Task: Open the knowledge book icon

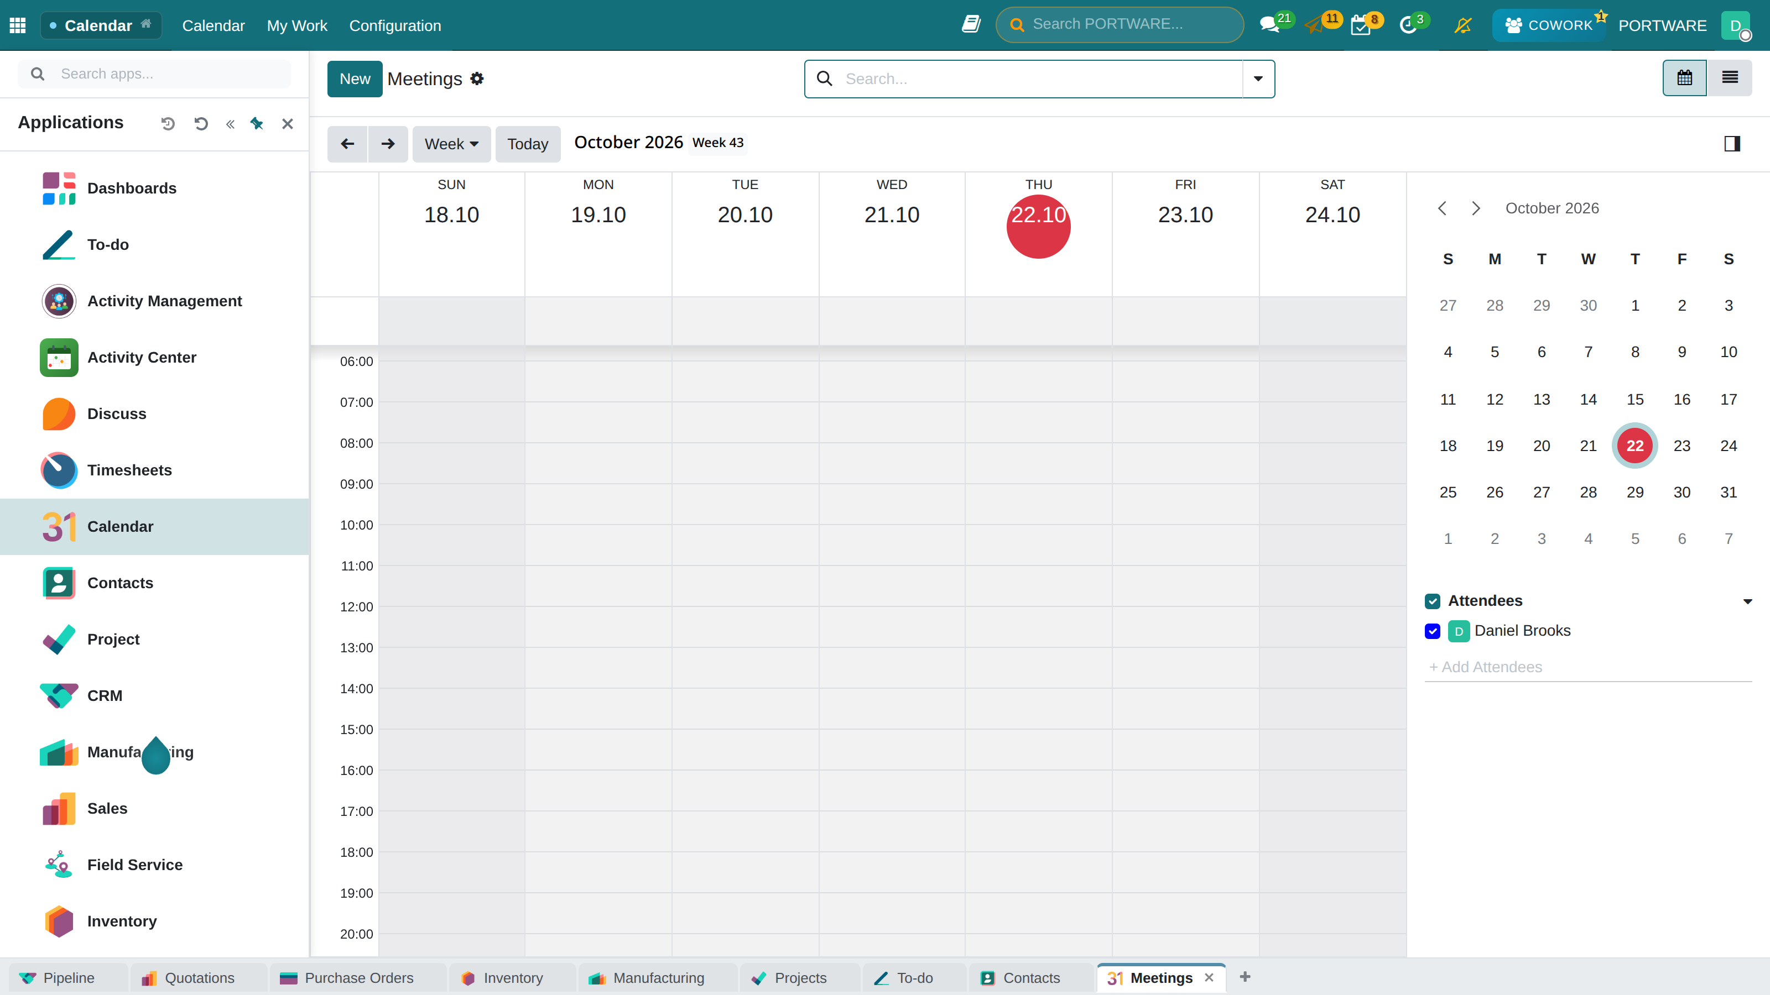Action: [x=971, y=25]
